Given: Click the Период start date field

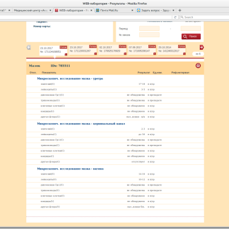Looking at the screenshot, I should (x=149, y=29).
